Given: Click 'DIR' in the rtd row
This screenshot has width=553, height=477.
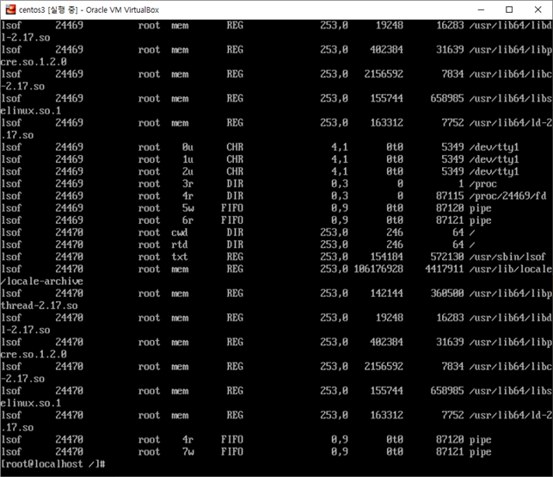Looking at the screenshot, I should coord(235,245).
